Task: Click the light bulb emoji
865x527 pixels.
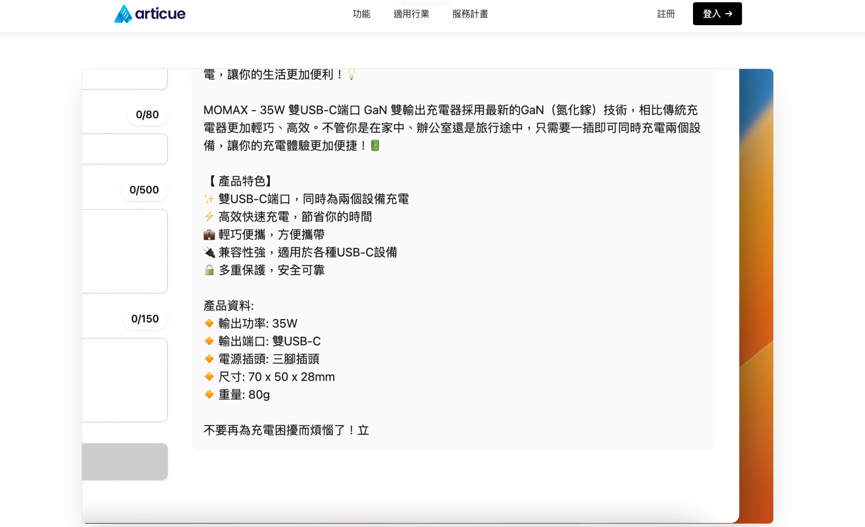Action: coord(351,75)
